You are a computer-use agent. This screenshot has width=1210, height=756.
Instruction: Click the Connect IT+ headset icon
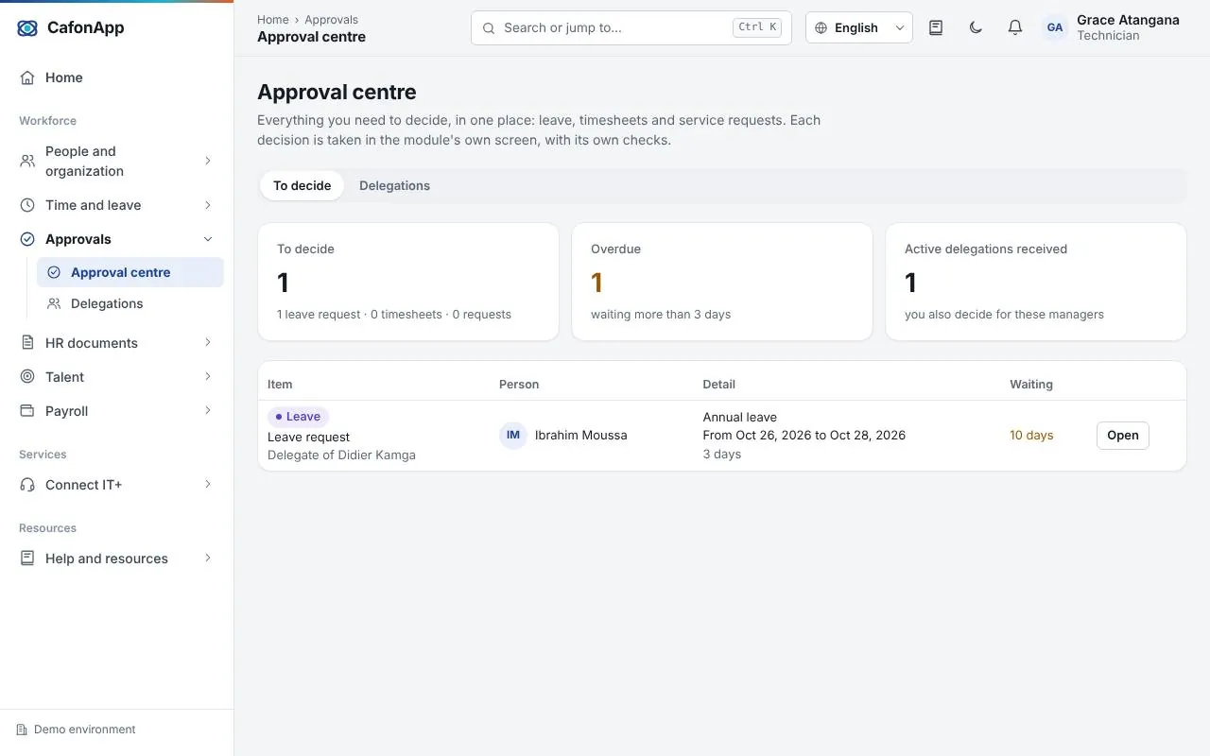click(27, 485)
